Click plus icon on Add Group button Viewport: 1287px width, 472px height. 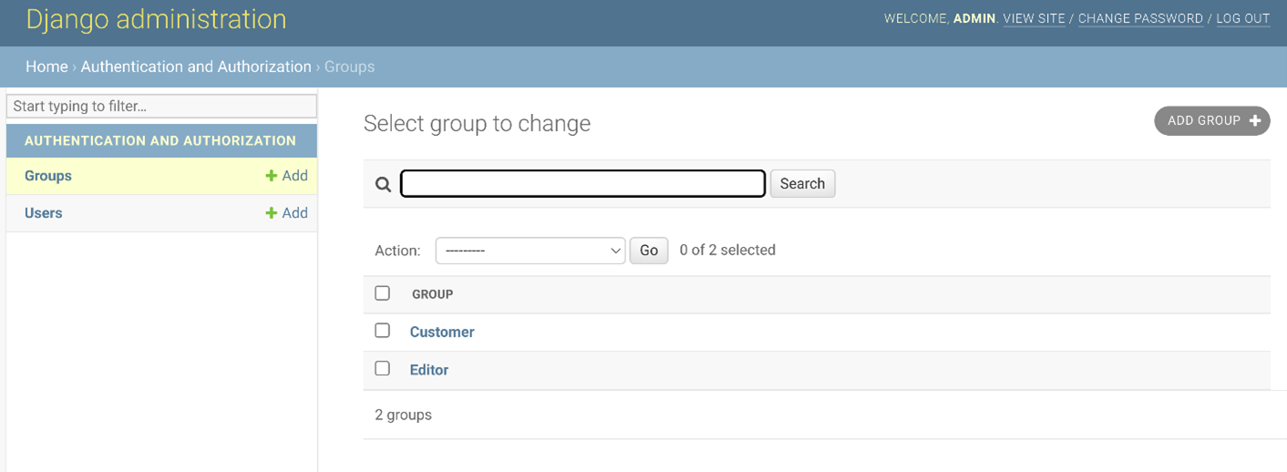pyautogui.click(x=1255, y=121)
